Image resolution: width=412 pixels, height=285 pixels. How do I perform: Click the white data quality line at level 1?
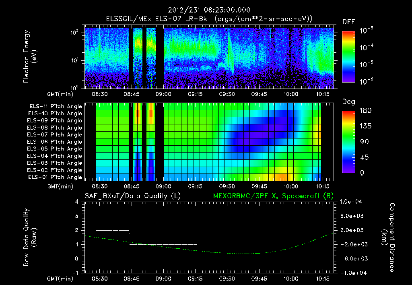163,244
